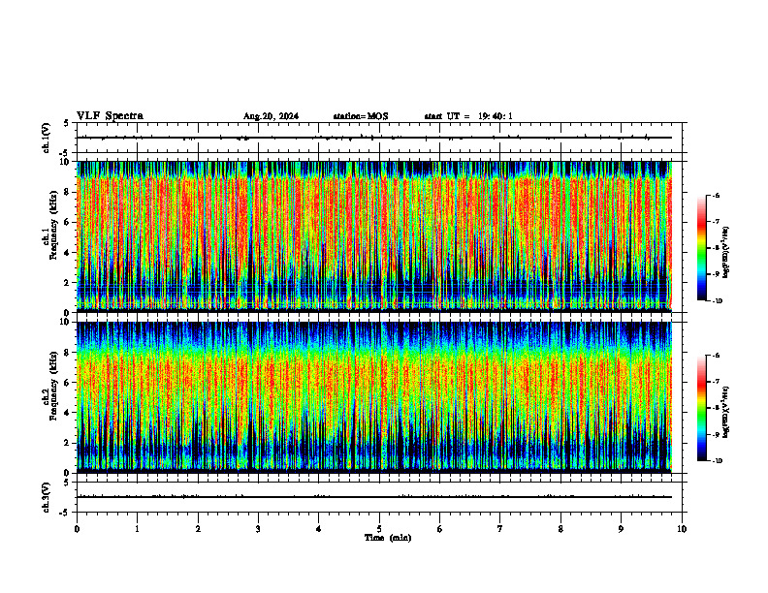Click the "-7" tick on ch.2 colorbar
The image size is (768, 593).
pyautogui.click(x=716, y=382)
